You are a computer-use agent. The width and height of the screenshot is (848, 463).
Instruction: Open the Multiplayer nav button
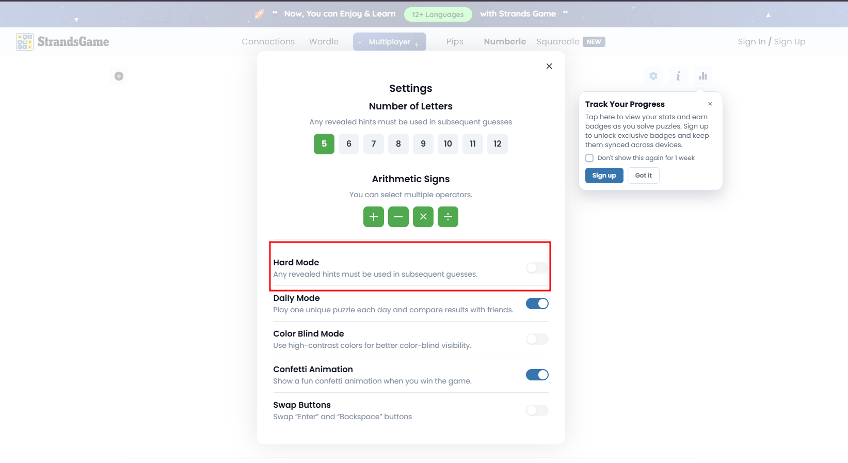point(390,42)
